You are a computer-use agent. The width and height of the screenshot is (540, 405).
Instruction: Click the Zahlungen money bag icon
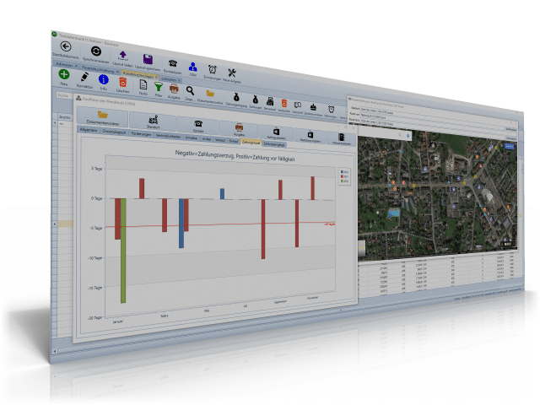pyautogui.click(x=255, y=100)
